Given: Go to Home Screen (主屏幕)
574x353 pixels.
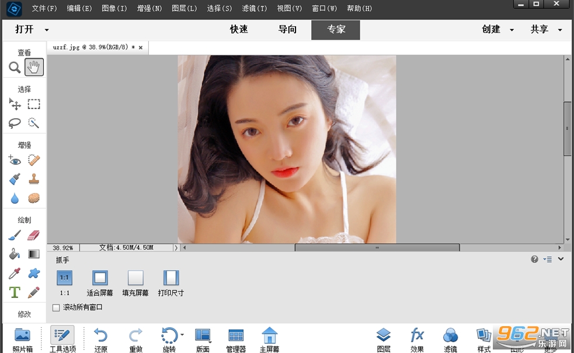Looking at the screenshot, I should [x=269, y=340].
